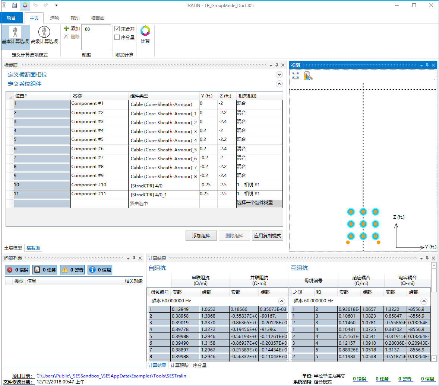This screenshot has height=386, width=439.
Task: Click status bar 0 错误 link
Action: pyautogui.click(x=360, y=379)
